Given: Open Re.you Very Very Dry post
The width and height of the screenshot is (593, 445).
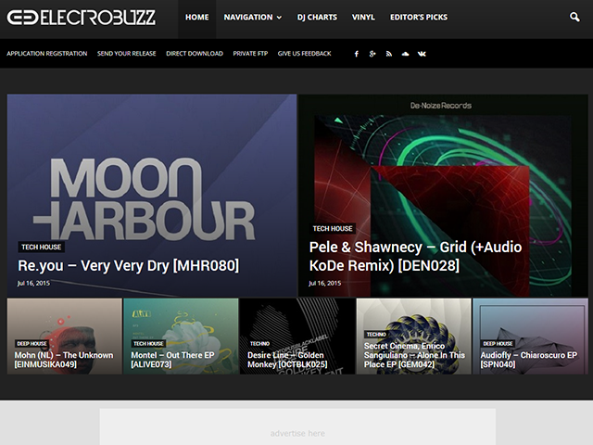Looking at the screenshot, I should click(128, 266).
